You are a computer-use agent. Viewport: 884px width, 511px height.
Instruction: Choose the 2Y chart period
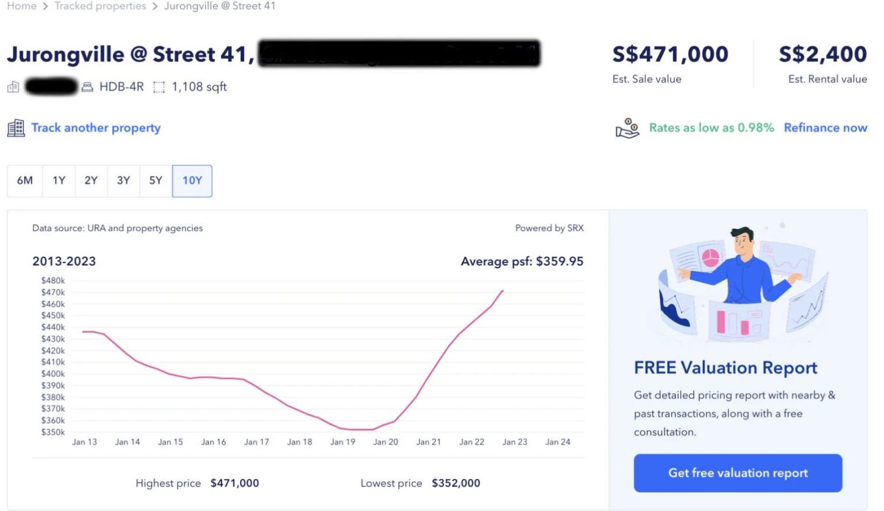coord(91,181)
